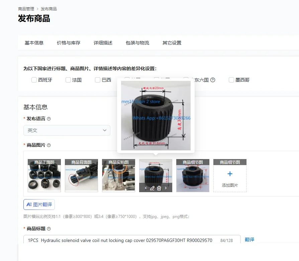Select the filled 商品细节图 thumbnail of the hex nut

[x=193, y=176]
